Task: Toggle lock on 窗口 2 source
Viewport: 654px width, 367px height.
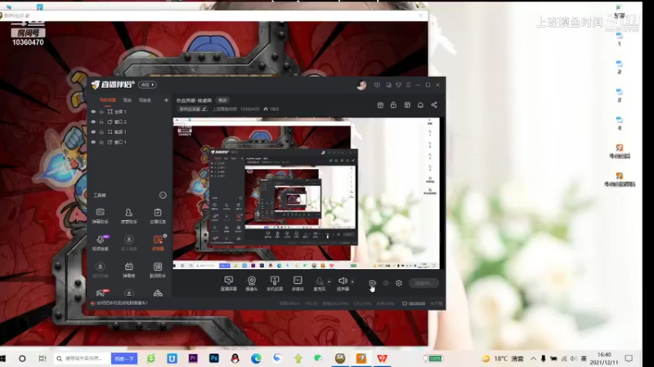Action: tap(101, 122)
